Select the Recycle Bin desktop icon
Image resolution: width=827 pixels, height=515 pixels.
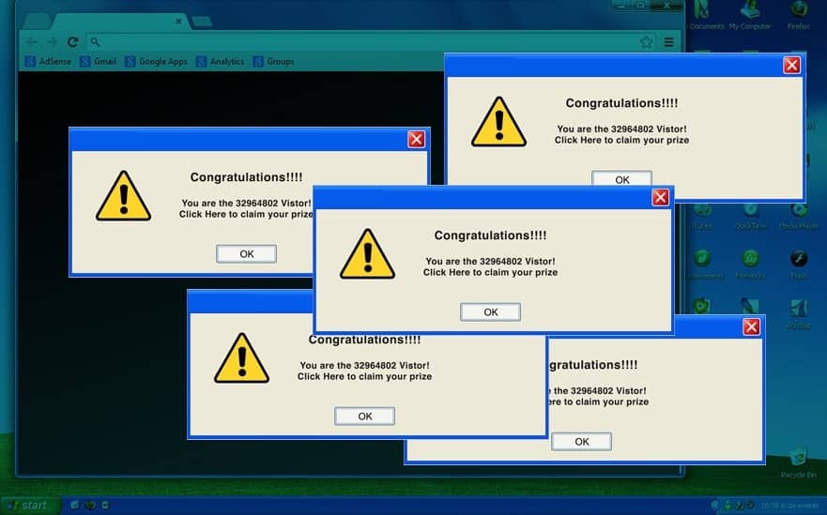click(x=799, y=462)
